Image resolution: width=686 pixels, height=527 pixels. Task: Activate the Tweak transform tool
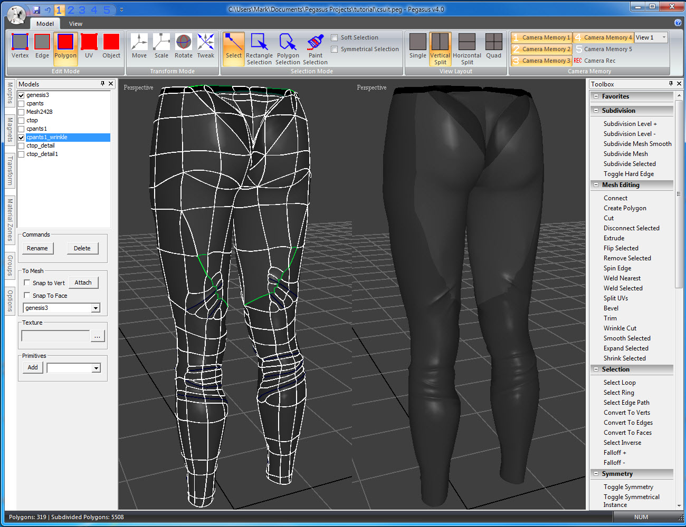(x=206, y=46)
